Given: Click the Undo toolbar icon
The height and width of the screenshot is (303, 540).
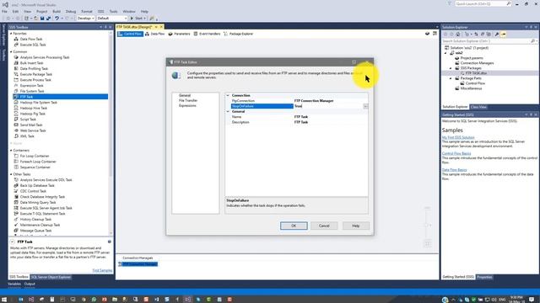Looking at the screenshot, I should tap(57, 19).
